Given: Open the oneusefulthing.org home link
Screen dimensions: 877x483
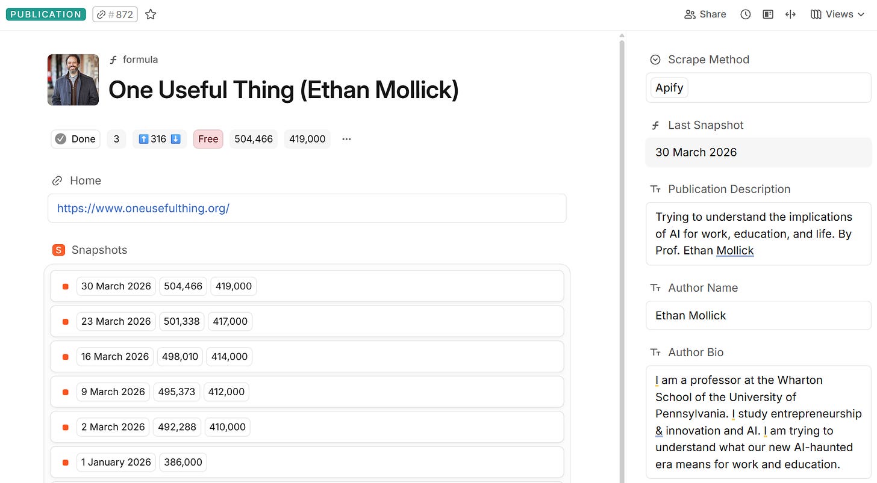Looking at the screenshot, I should (x=143, y=208).
